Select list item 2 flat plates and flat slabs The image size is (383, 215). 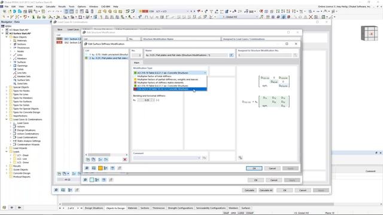[x=107, y=58]
